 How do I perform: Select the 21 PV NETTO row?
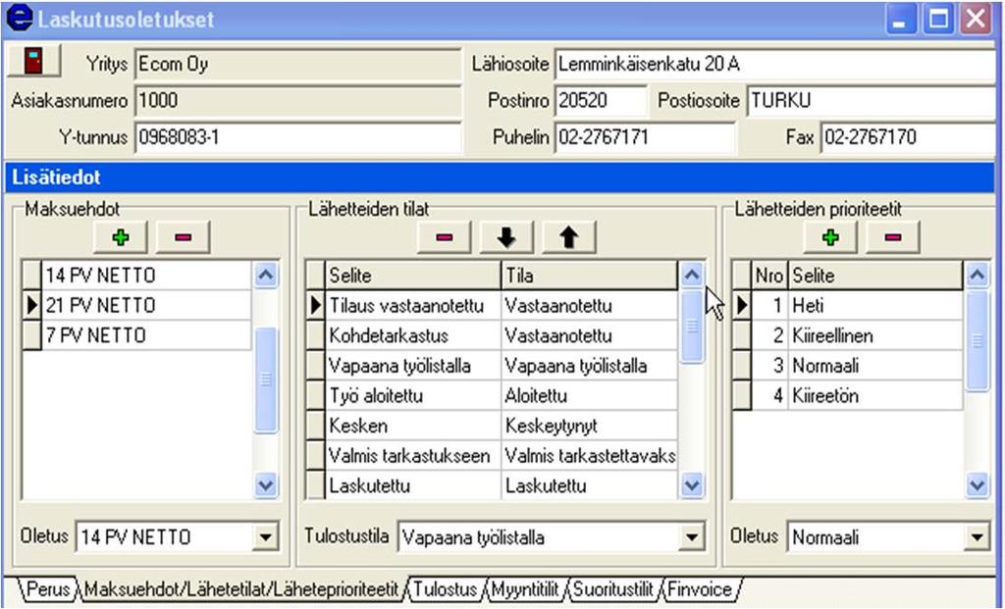pos(146,305)
